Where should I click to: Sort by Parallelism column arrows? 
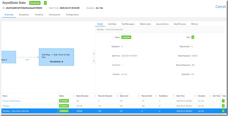pos(173,96)
